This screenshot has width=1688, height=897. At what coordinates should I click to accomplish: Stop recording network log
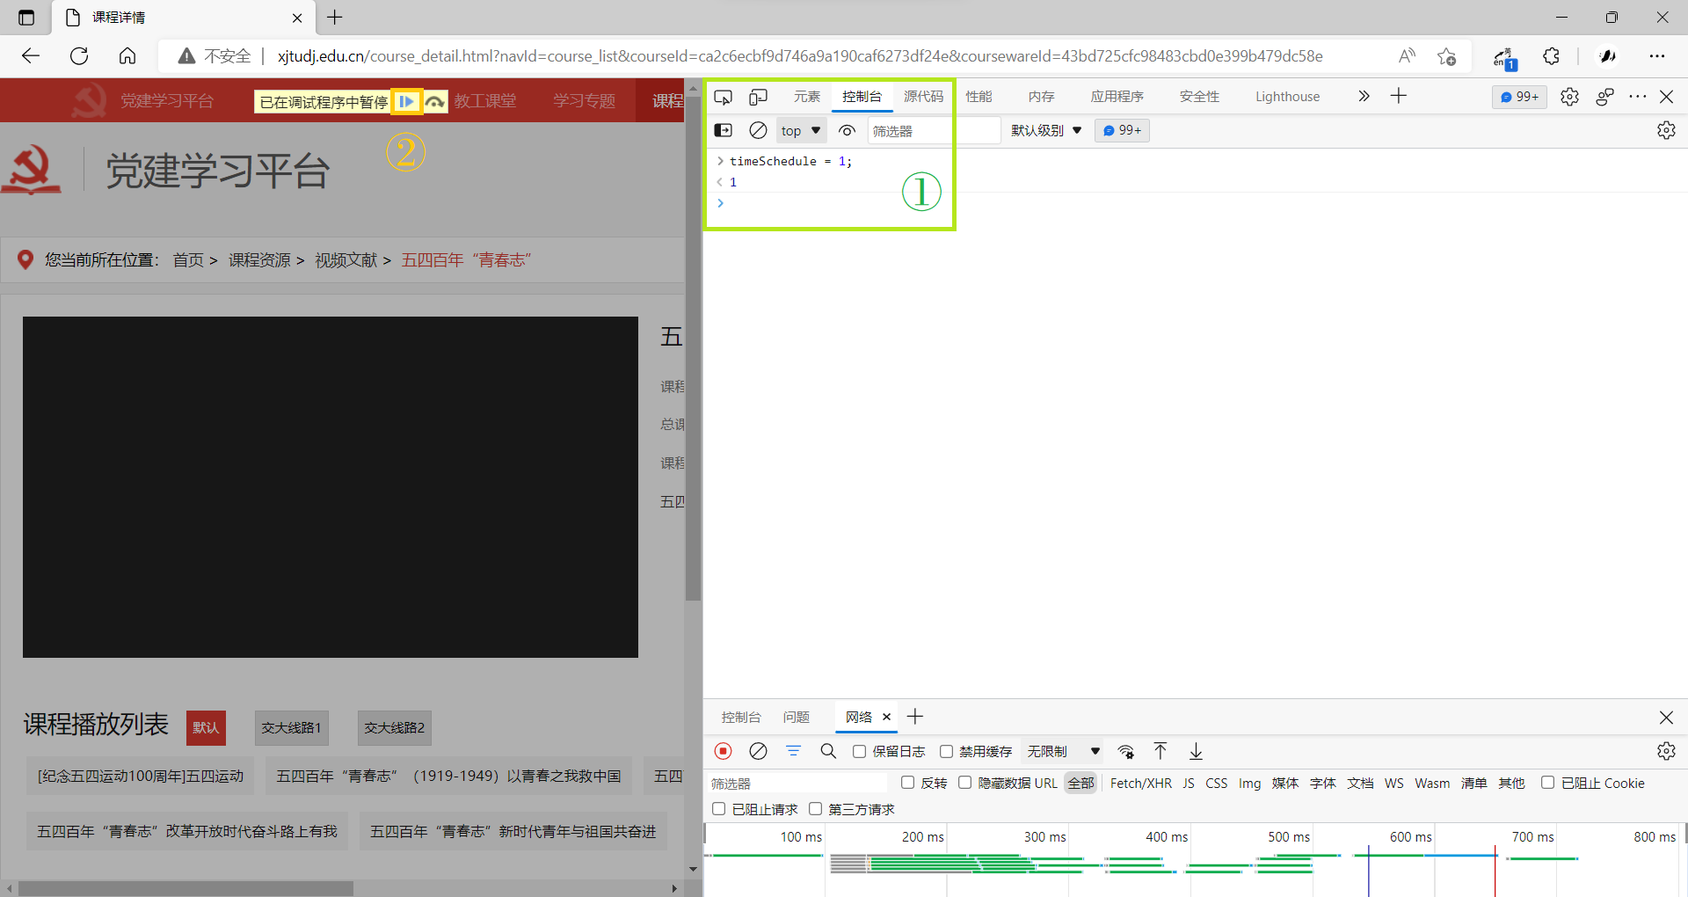pyautogui.click(x=723, y=751)
